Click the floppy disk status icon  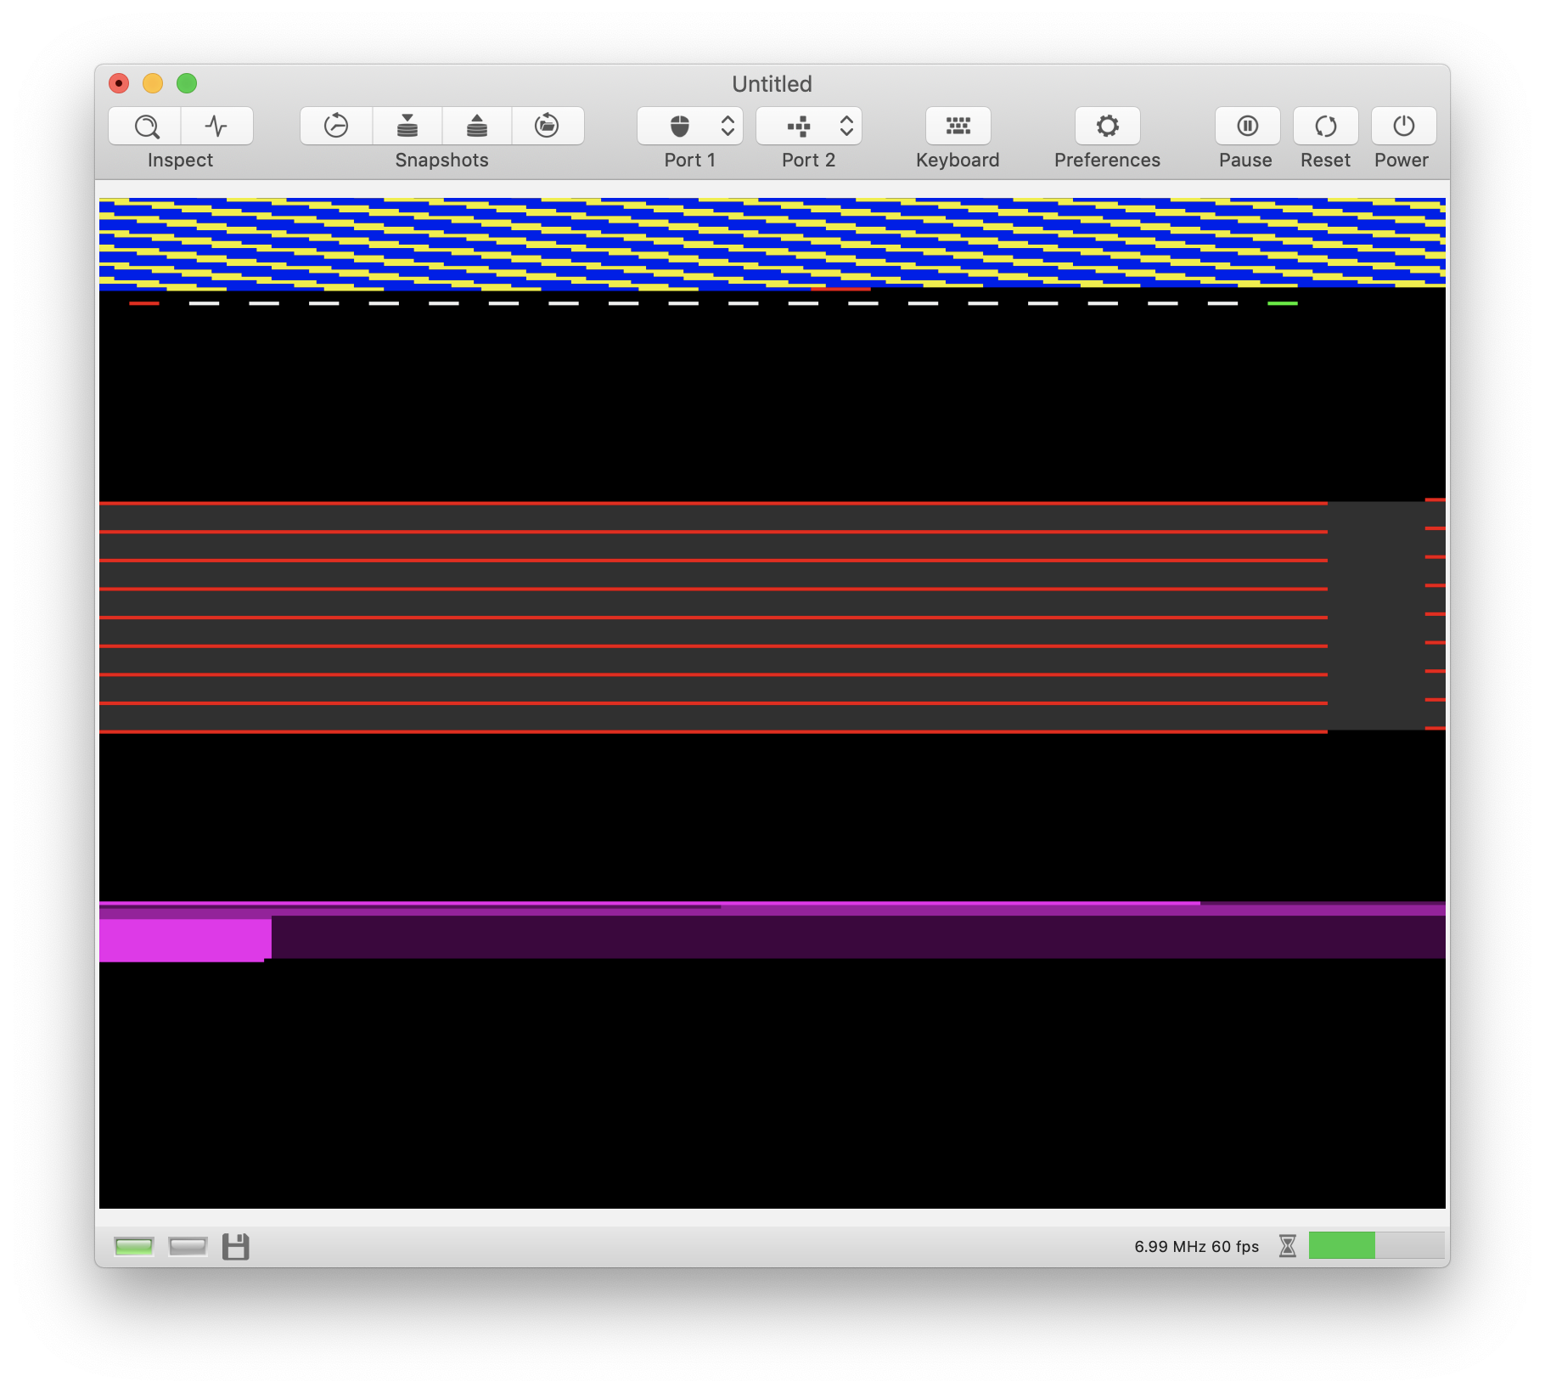(x=235, y=1246)
